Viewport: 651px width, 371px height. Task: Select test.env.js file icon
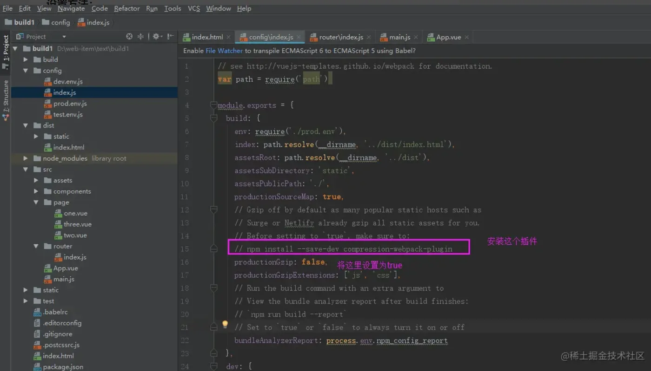48,115
